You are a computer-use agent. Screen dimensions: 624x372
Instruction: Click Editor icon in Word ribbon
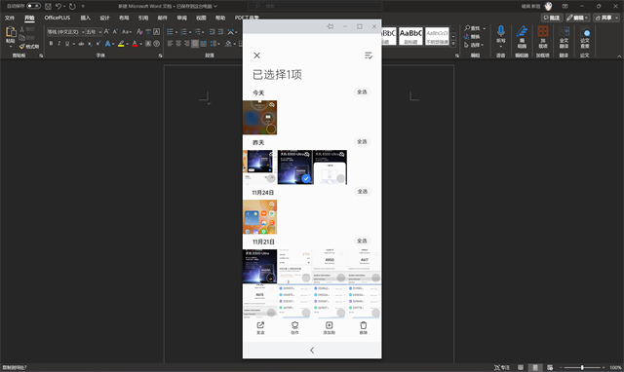tap(522, 32)
